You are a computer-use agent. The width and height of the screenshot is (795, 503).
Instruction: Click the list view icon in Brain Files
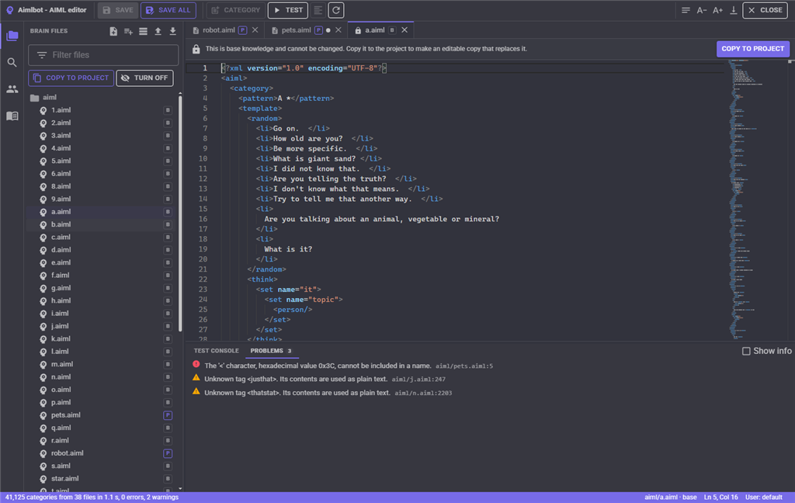click(143, 31)
